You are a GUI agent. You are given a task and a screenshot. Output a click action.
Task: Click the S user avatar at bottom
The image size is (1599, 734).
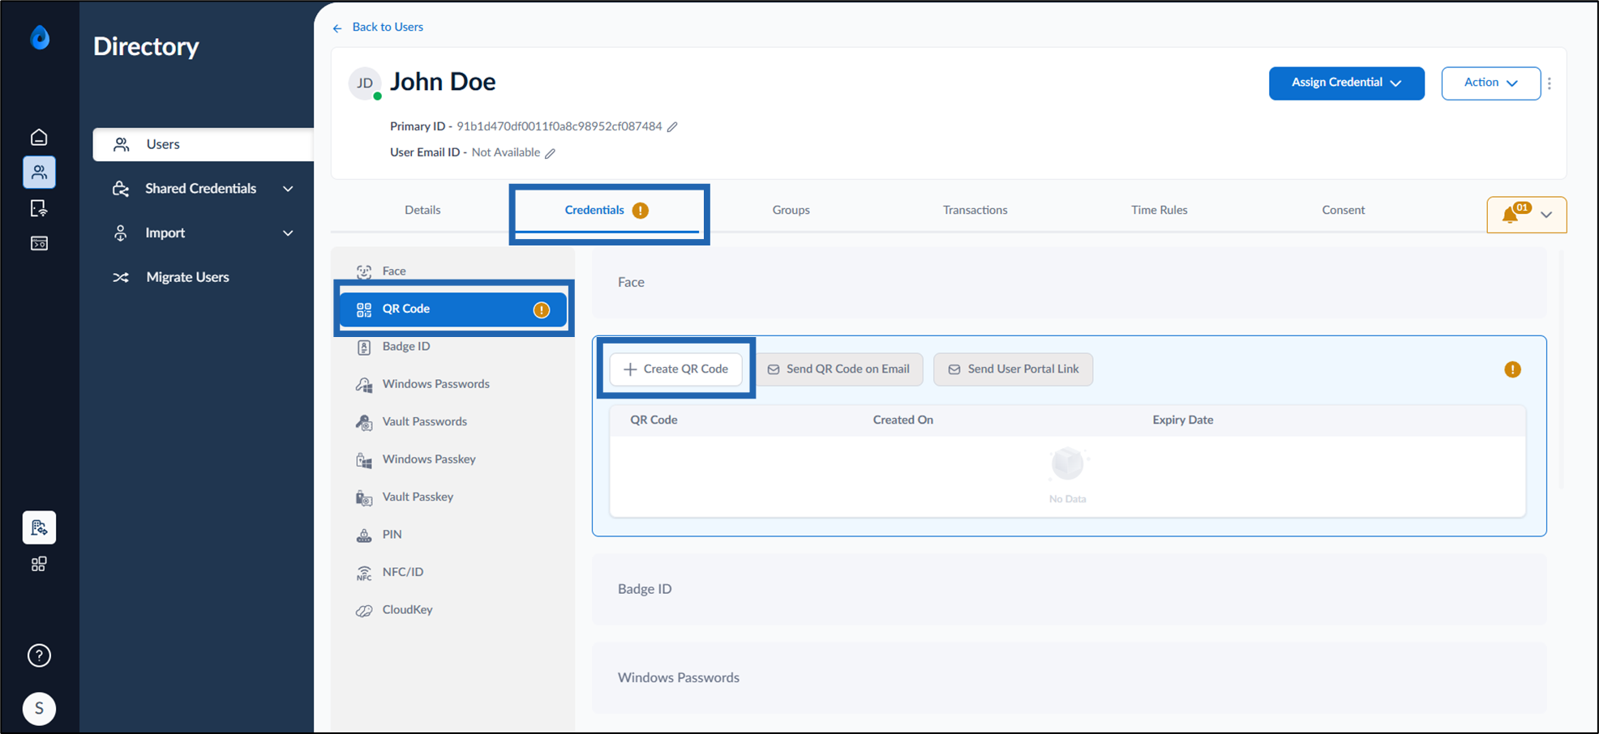39,709
